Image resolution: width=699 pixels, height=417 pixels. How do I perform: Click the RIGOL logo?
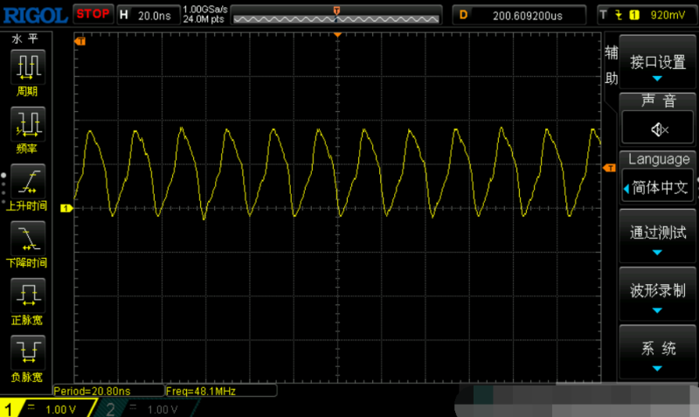click(x=34, y=15)
